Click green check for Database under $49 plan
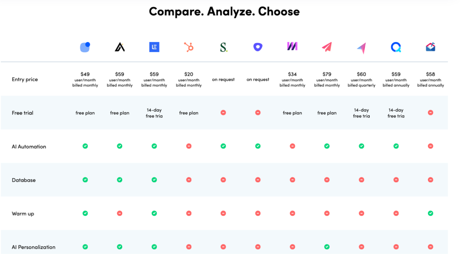 tap(85, 180)
